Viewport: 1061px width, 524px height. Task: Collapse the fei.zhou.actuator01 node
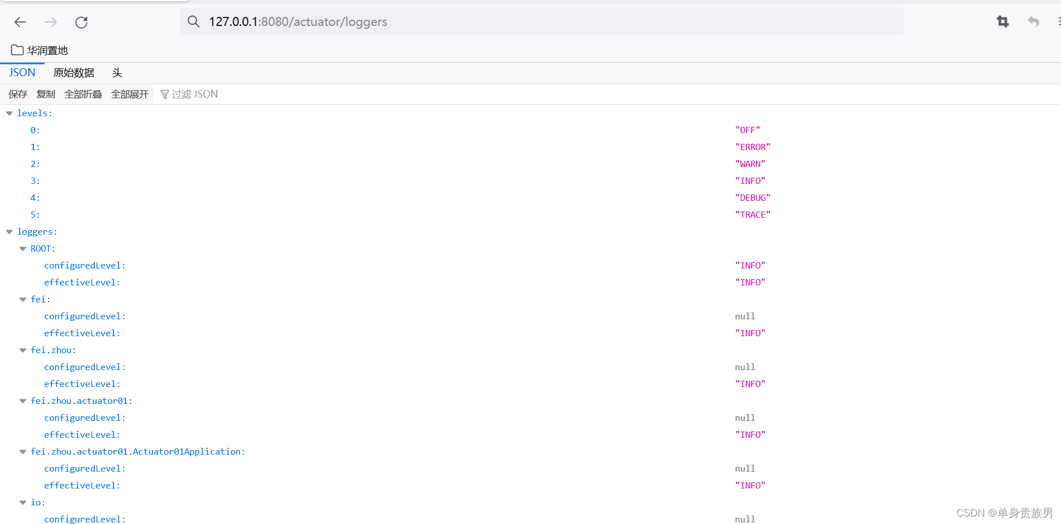(23, 401)
